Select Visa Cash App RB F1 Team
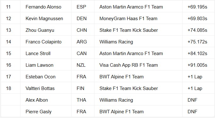The image size is (215, 118). click(128, 65)
